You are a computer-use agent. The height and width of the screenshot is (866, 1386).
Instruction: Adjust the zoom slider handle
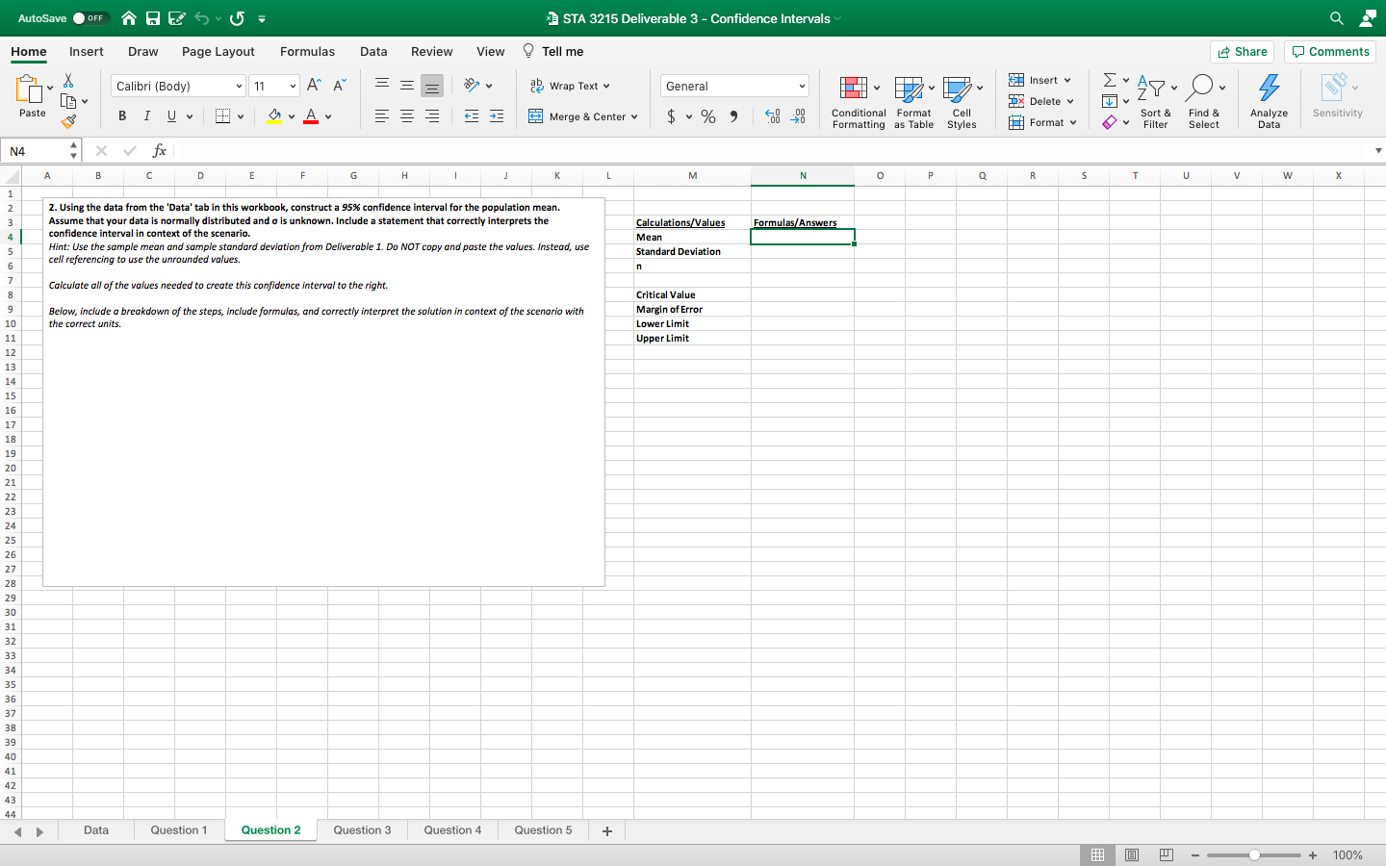1255,855
